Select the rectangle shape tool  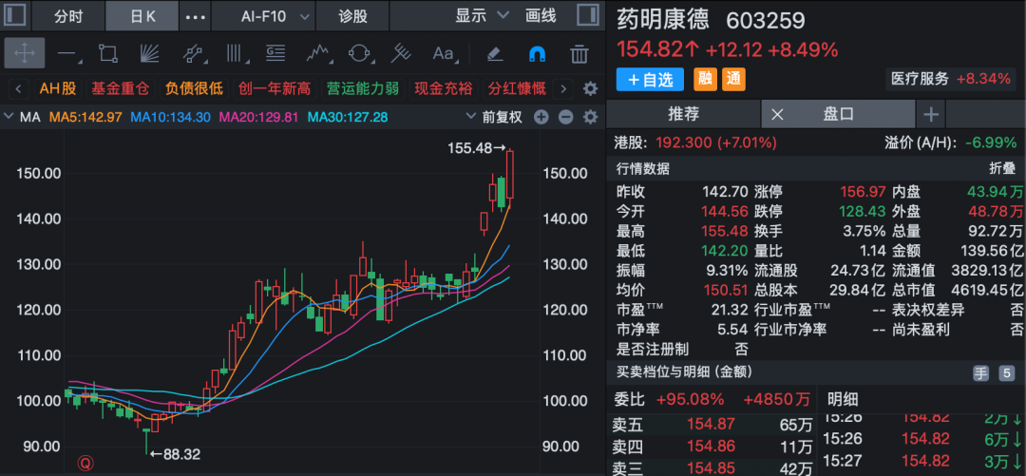(x=108, y=53)
